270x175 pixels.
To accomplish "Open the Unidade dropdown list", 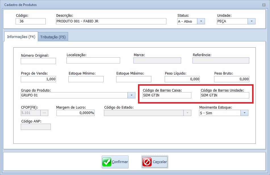I will tap(251, 21).
